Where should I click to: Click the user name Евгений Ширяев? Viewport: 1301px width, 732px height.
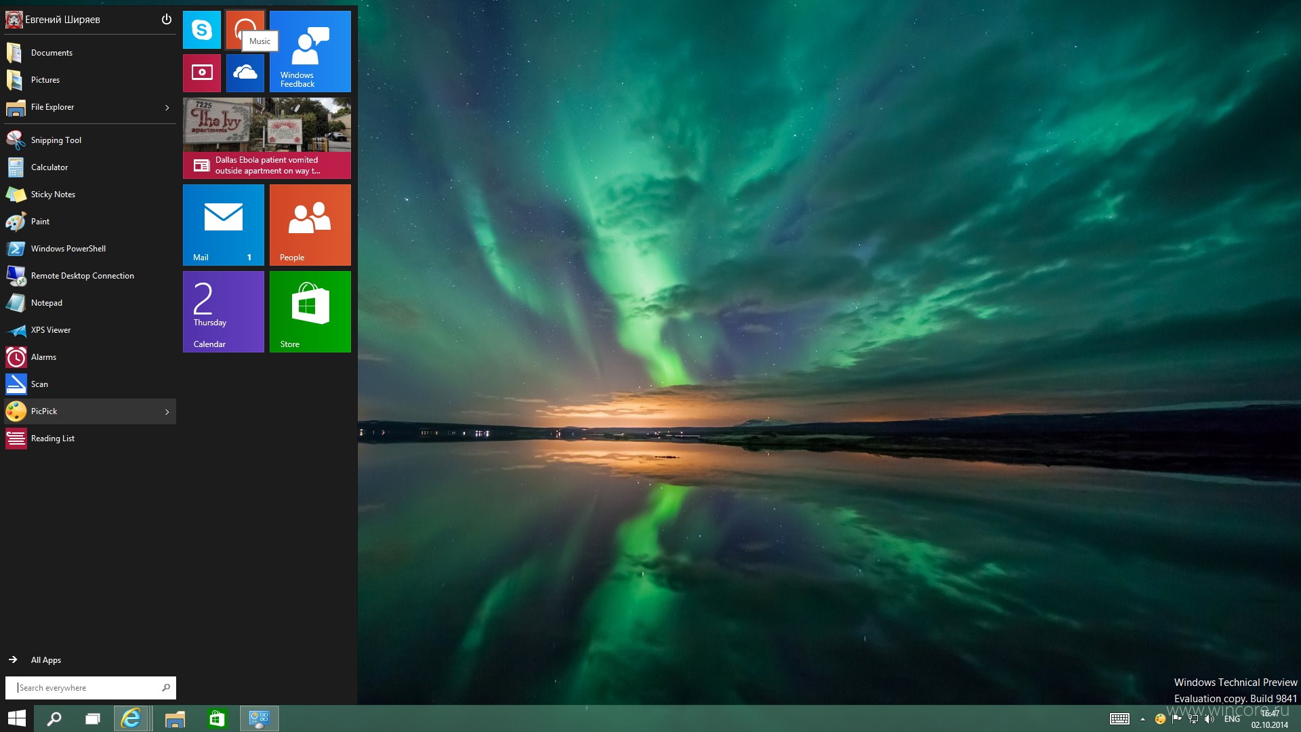point(62,20)
